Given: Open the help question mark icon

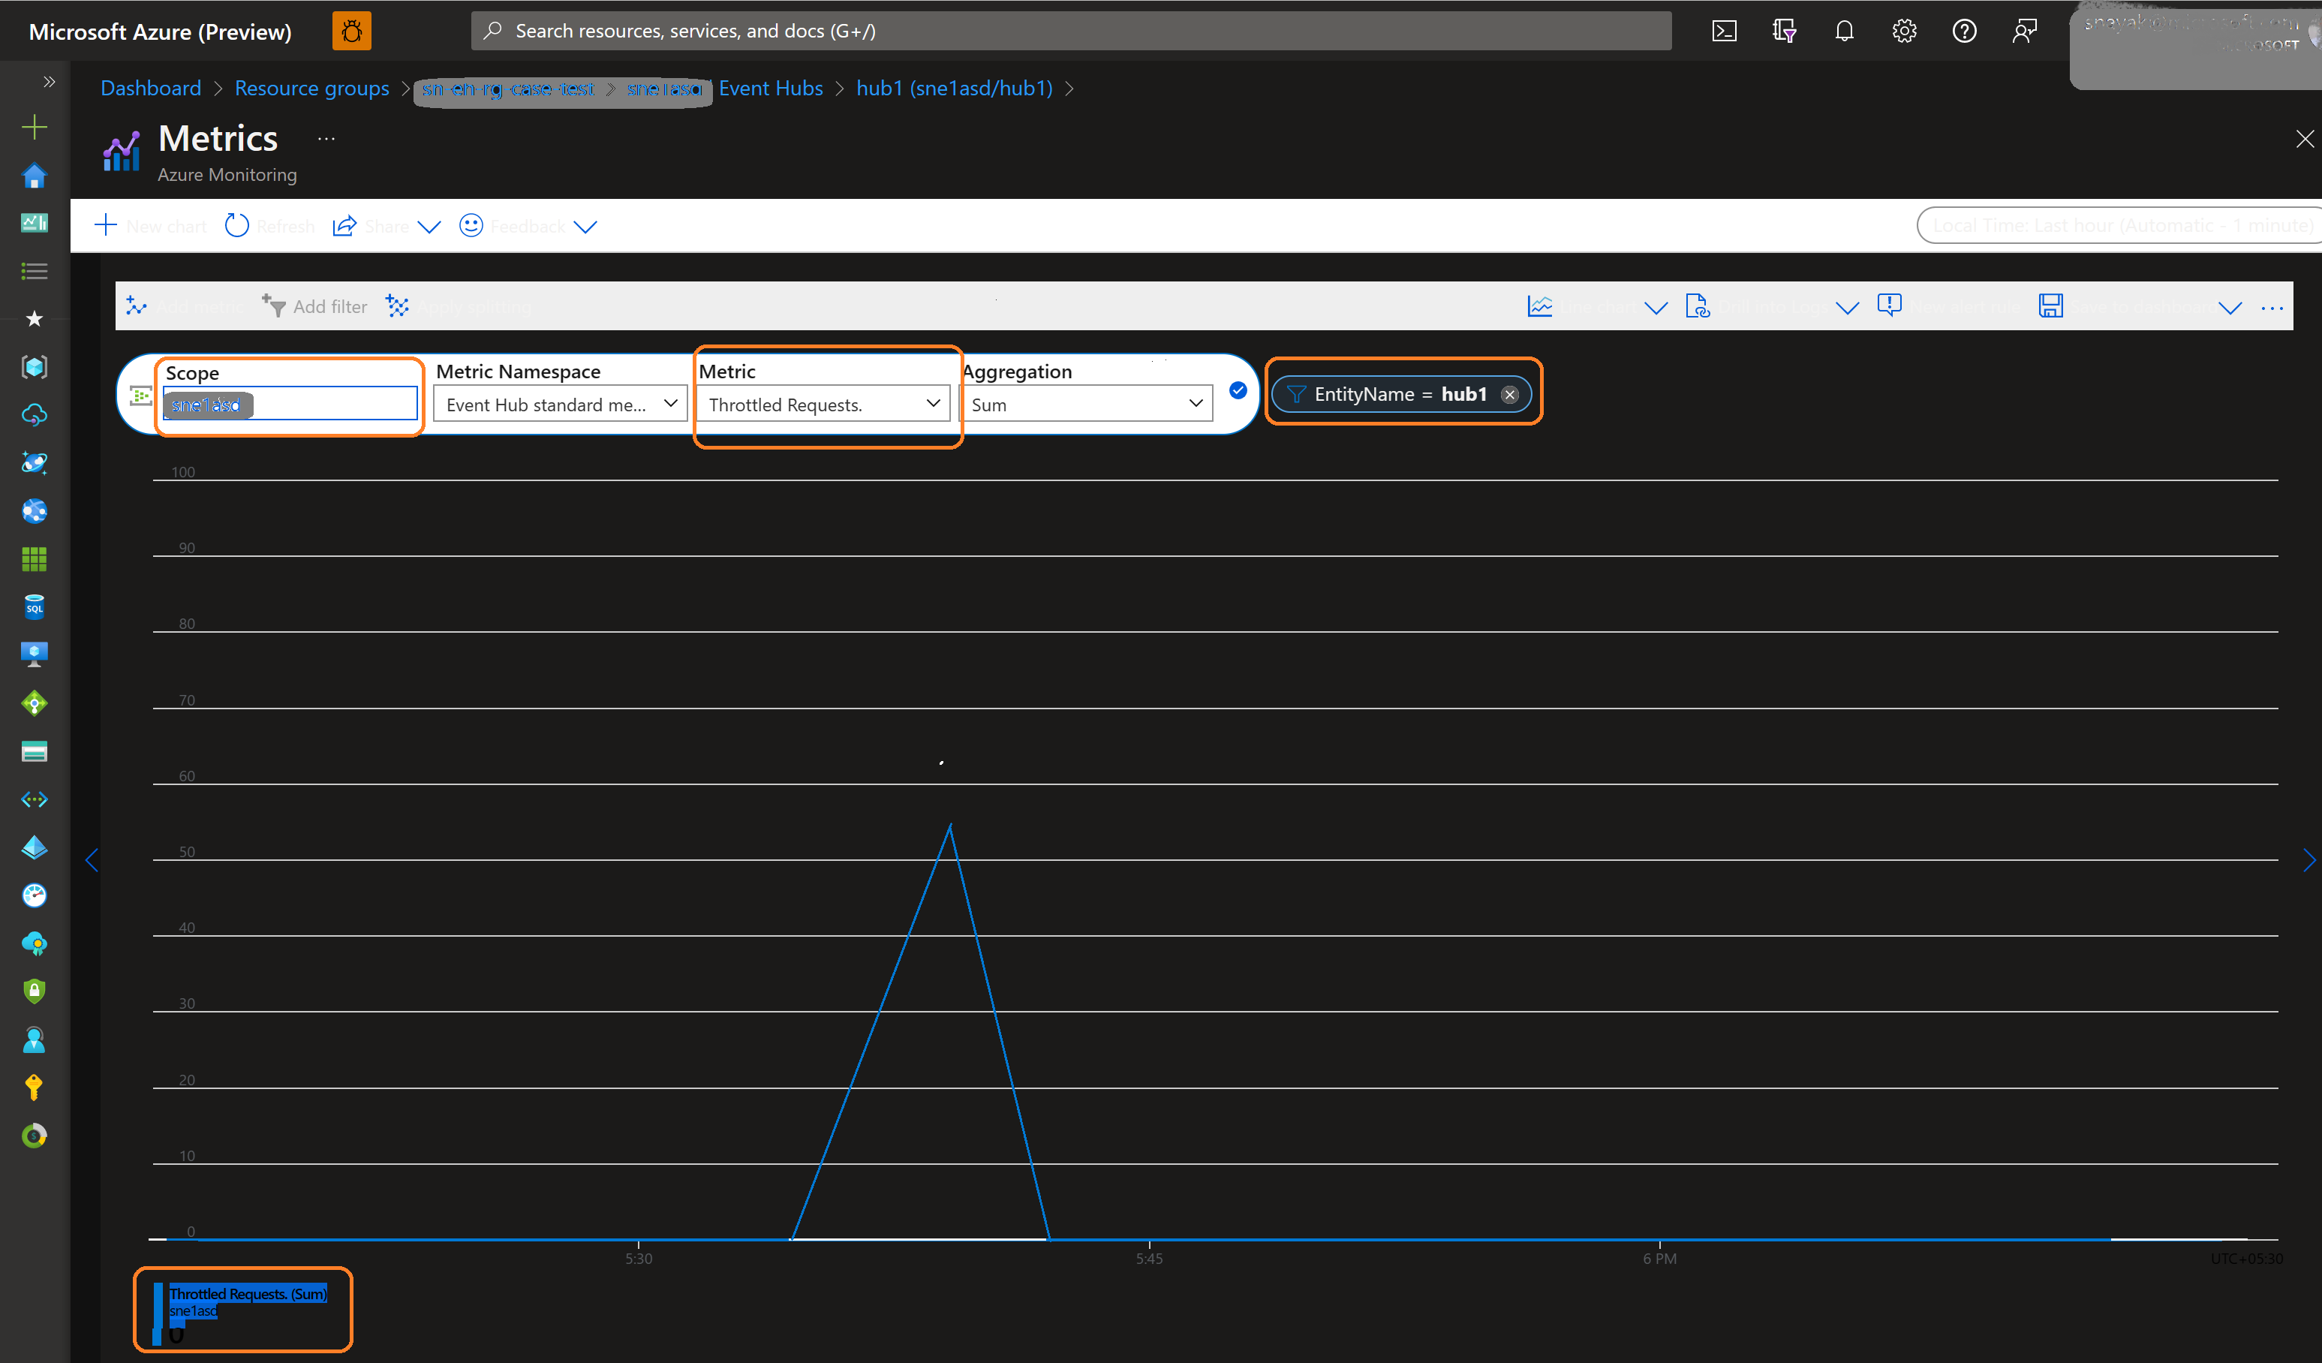Looking at the screenshot, I should [1963, 32].
